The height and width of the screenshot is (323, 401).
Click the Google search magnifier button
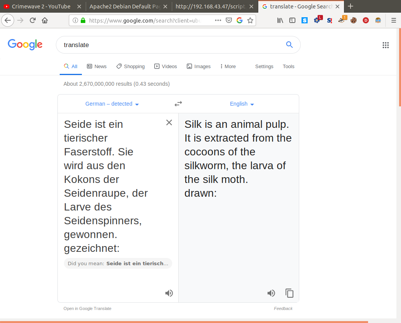[289, 45]
